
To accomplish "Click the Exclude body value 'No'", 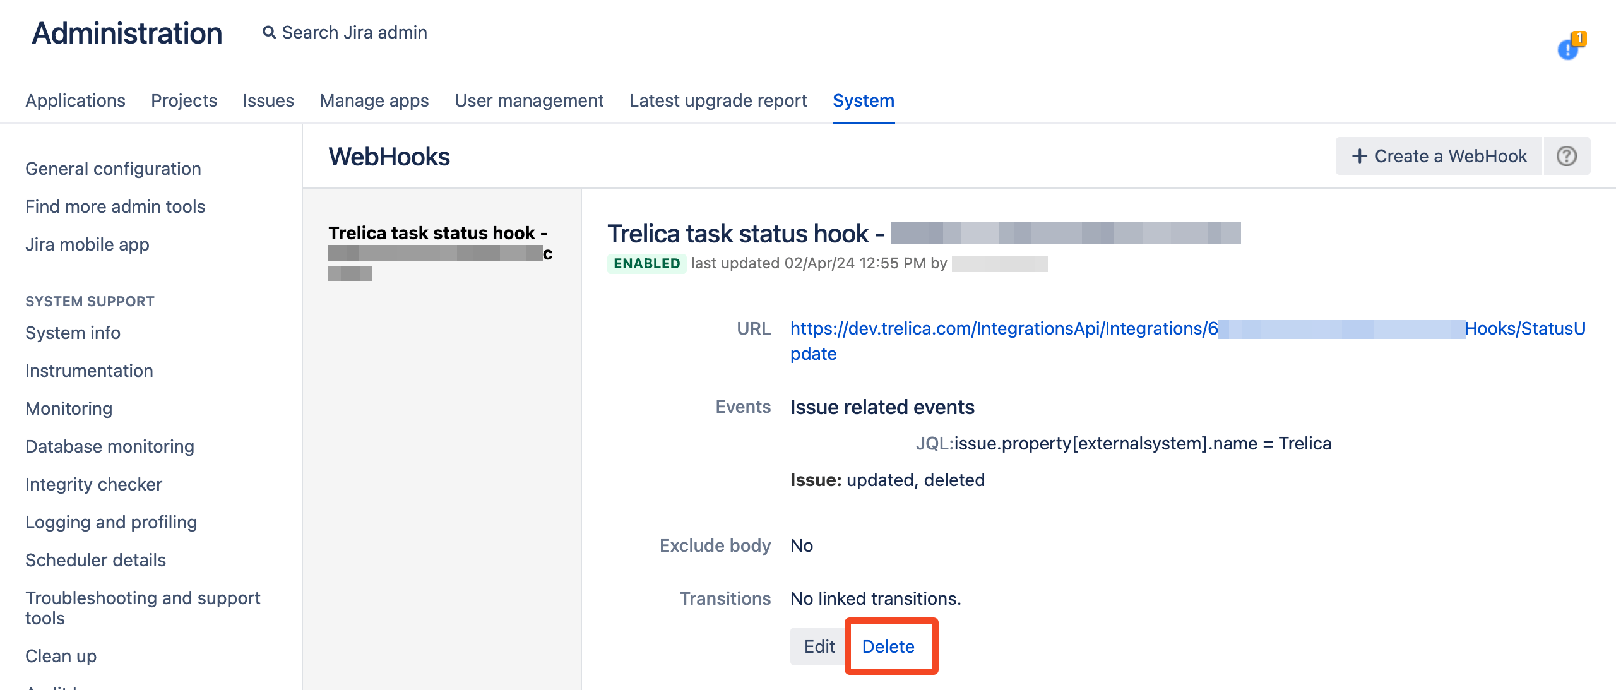I will 801,545.
